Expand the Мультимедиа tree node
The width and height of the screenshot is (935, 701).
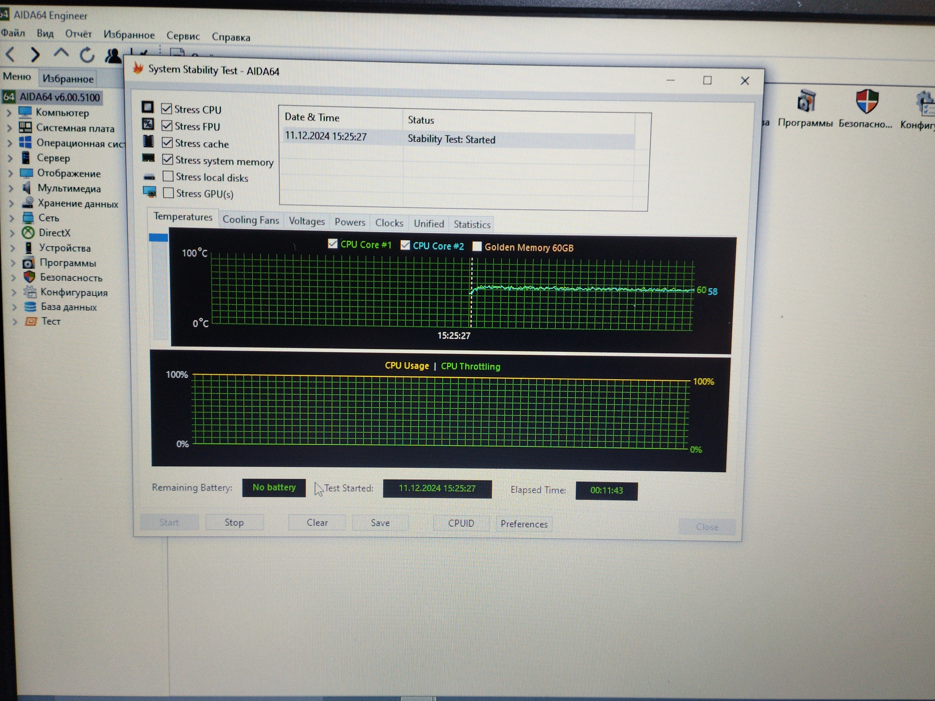[x=11, y=188]
